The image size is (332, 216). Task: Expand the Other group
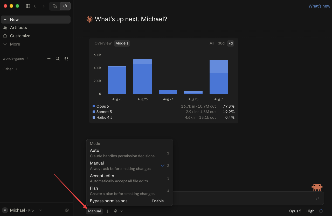tap(10, 69)
